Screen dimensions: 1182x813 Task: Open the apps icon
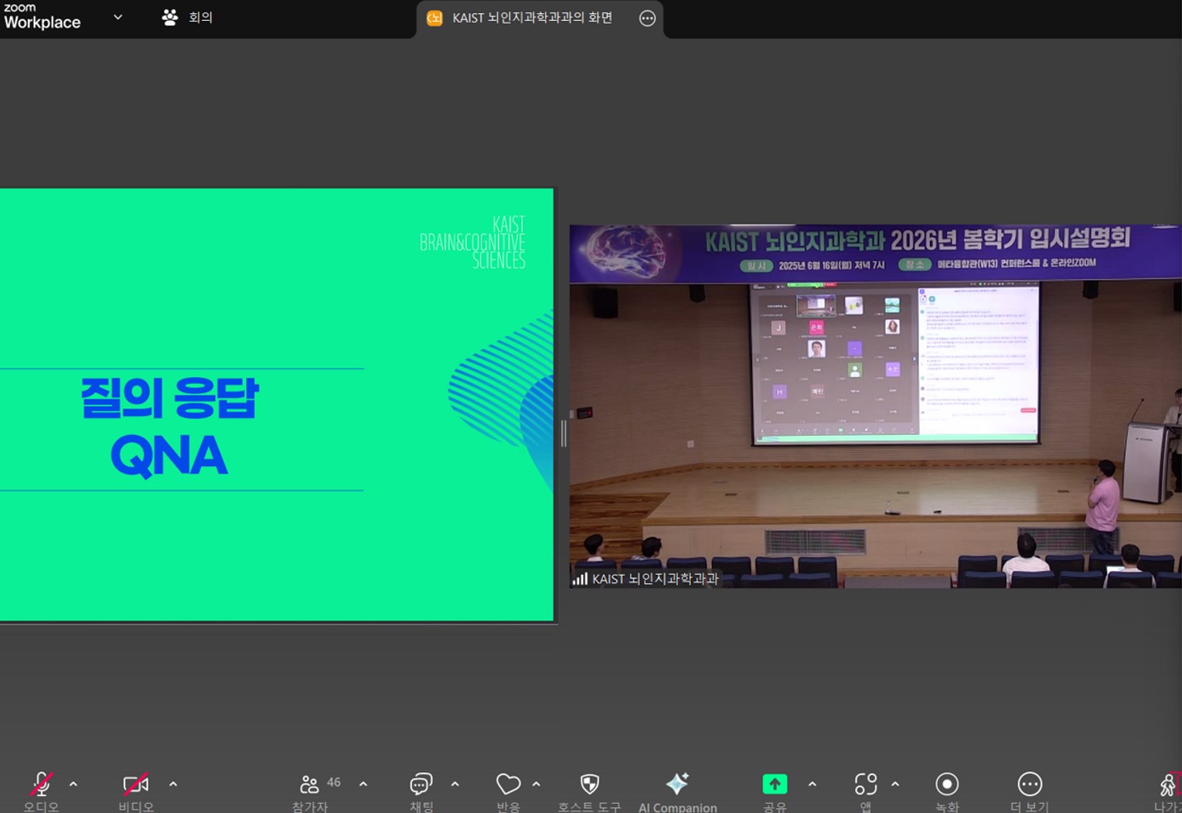(x=866, y=784)
